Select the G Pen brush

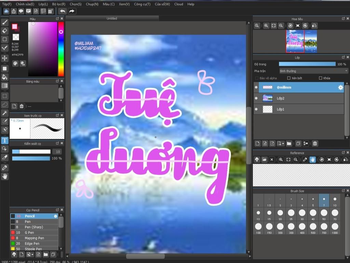coord(35,233)
